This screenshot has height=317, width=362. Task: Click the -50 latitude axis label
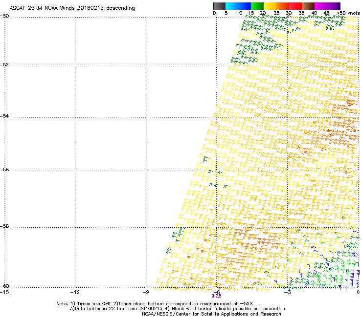click(5, 16)
